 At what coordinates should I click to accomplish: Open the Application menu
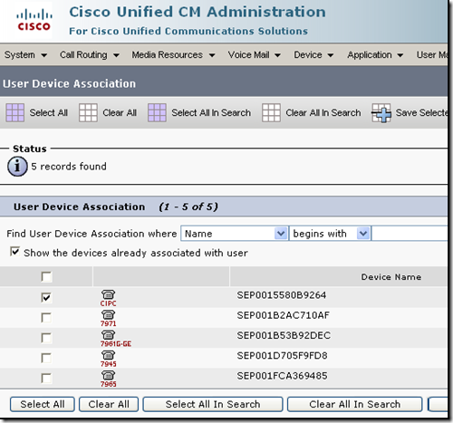pyautogui.click(x=375, y=55)
